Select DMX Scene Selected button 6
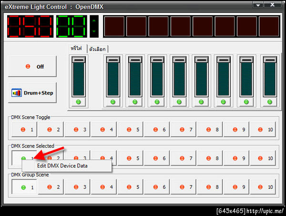286x216 pixels. (x=157, y=158)
